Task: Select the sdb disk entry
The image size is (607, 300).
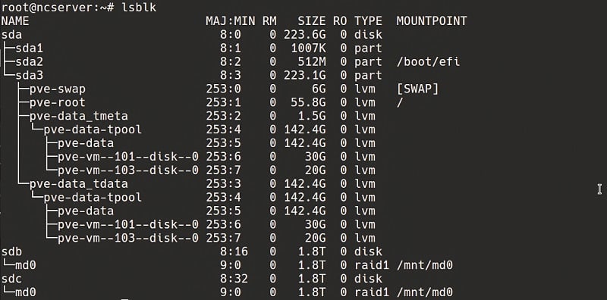Action: point(12,252)
